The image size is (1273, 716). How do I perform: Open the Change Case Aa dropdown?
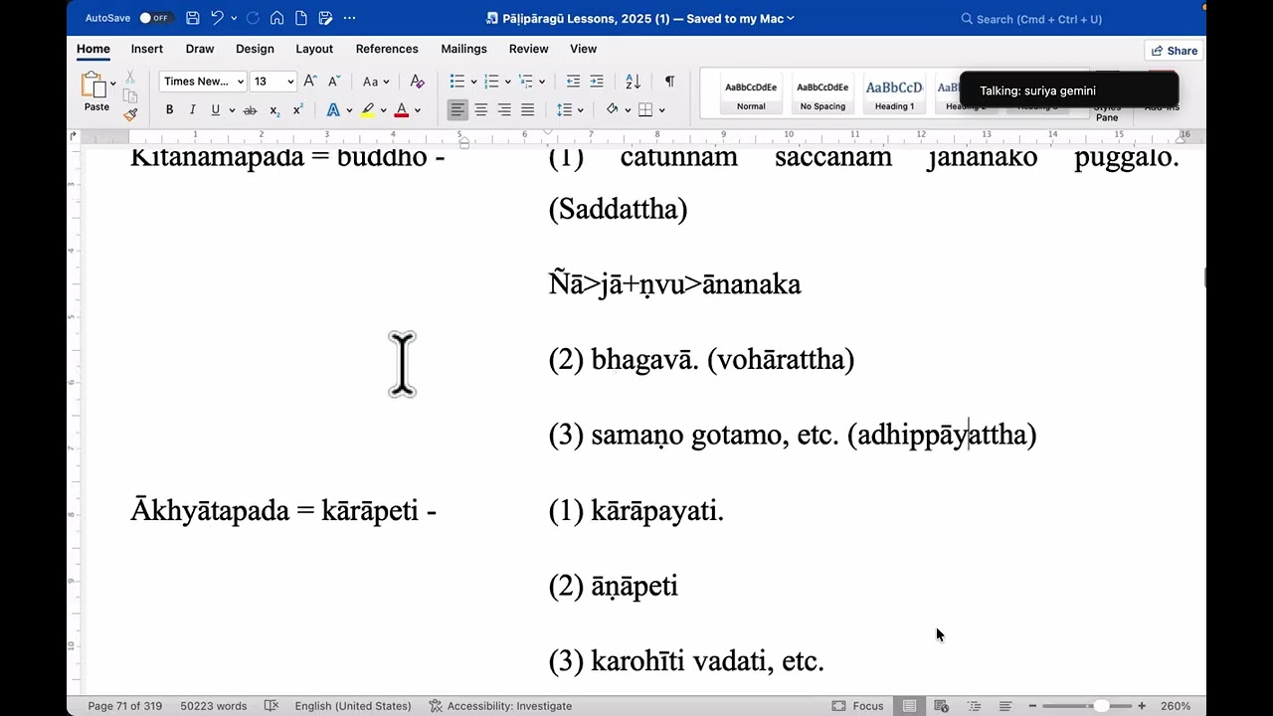point(375,82)
